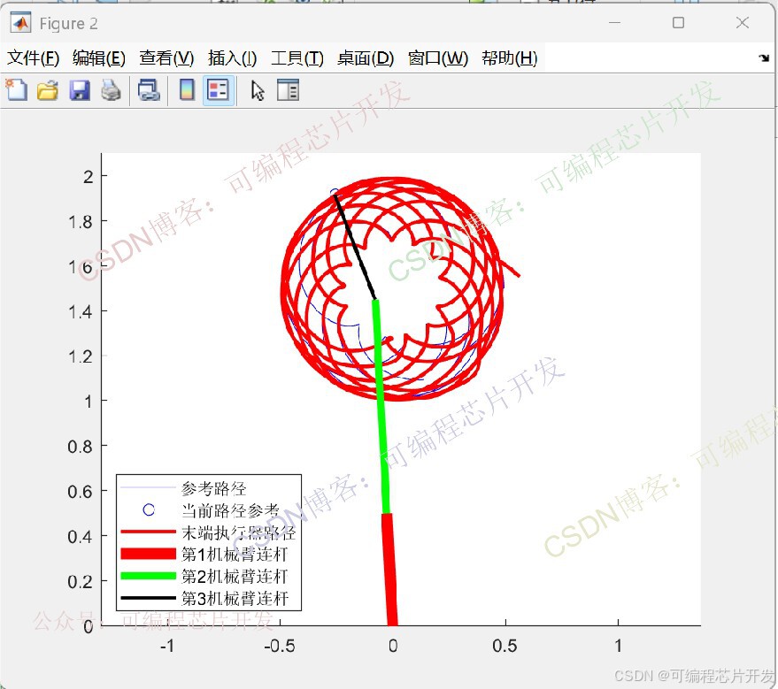
Task: Click the dock figure arrow at menu bar right
Action: tap(764, 58)
